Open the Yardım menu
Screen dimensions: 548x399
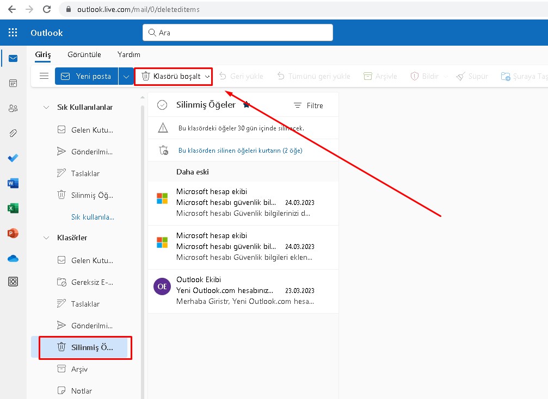click(128, 54)
